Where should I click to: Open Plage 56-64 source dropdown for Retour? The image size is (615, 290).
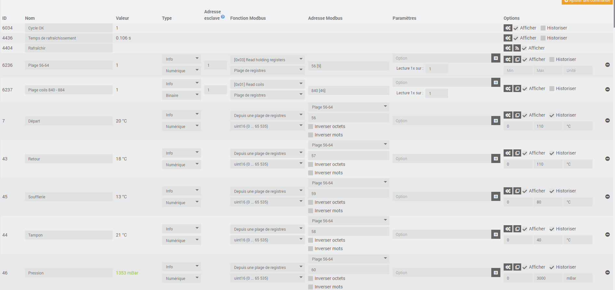[x=348, y=145]
